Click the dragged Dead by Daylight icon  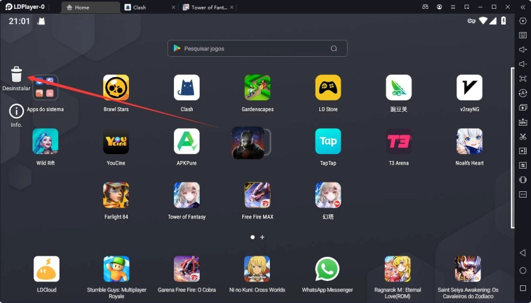point(248,143)
